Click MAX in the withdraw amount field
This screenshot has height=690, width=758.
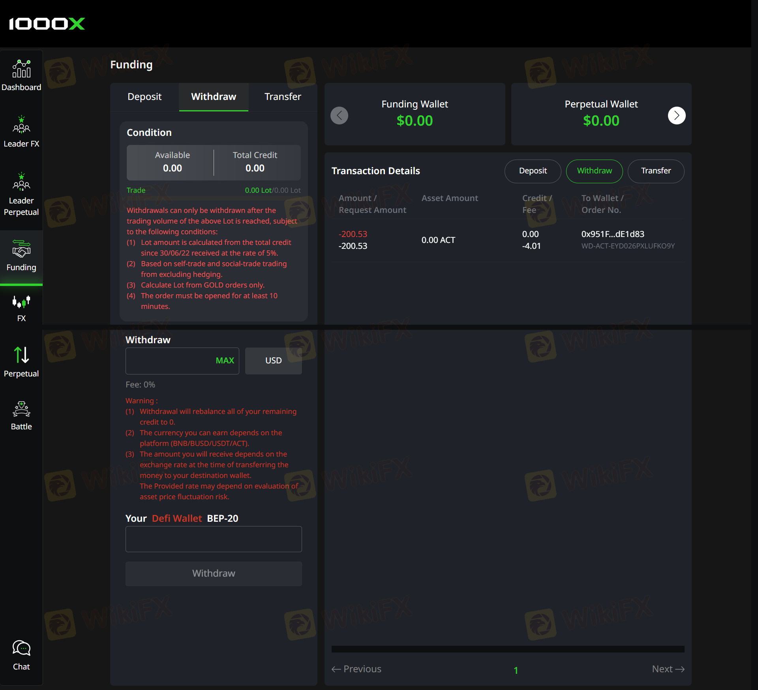coord(225,361)
